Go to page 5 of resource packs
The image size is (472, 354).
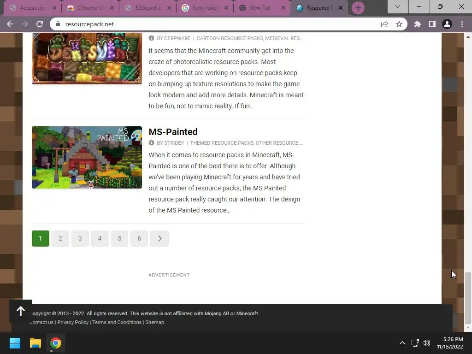[x=119, y=238]
